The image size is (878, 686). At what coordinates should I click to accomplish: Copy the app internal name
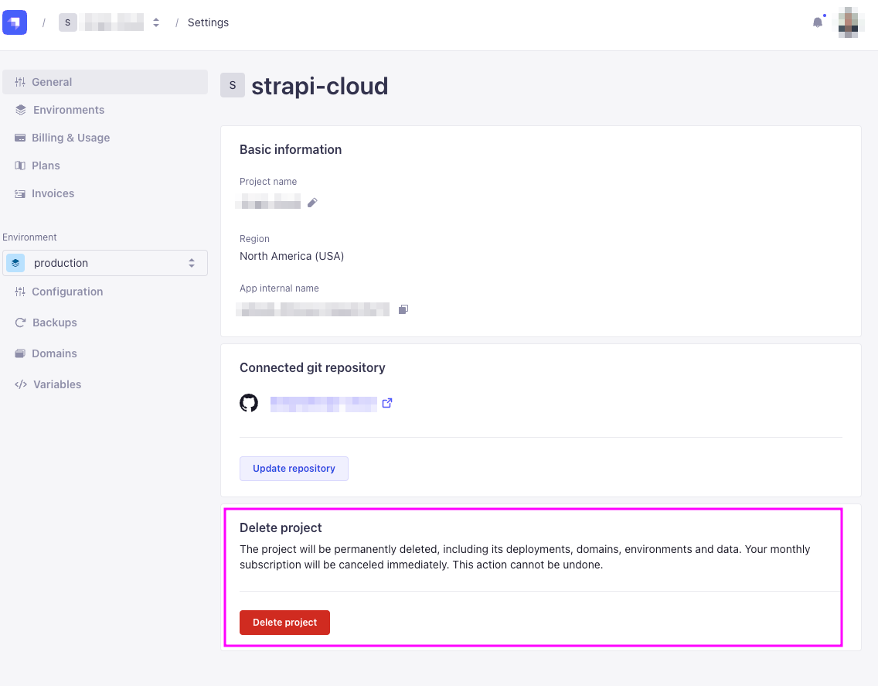click(x=403, y=309)
